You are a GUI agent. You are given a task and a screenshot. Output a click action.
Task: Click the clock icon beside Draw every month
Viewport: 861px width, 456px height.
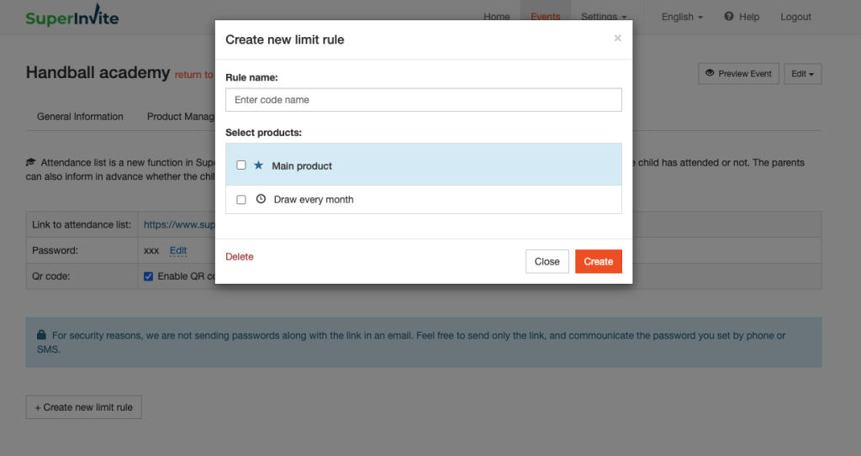tap(261, 199)
